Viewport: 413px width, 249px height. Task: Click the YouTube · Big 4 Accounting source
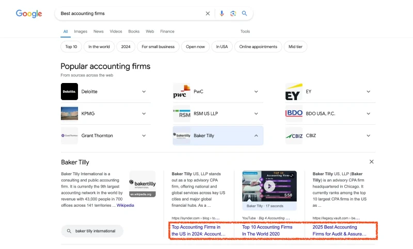pyautogui.click(x=266, y=218)
